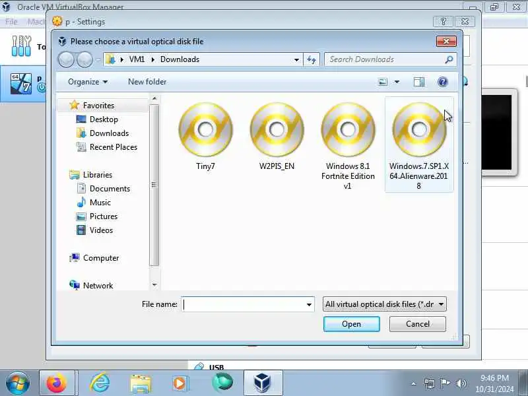Select the p virtual machine entry

[x=24, y=84]
